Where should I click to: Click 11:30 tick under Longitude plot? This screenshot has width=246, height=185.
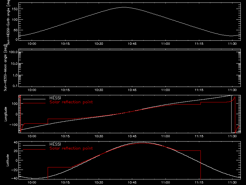coord(232,136)
